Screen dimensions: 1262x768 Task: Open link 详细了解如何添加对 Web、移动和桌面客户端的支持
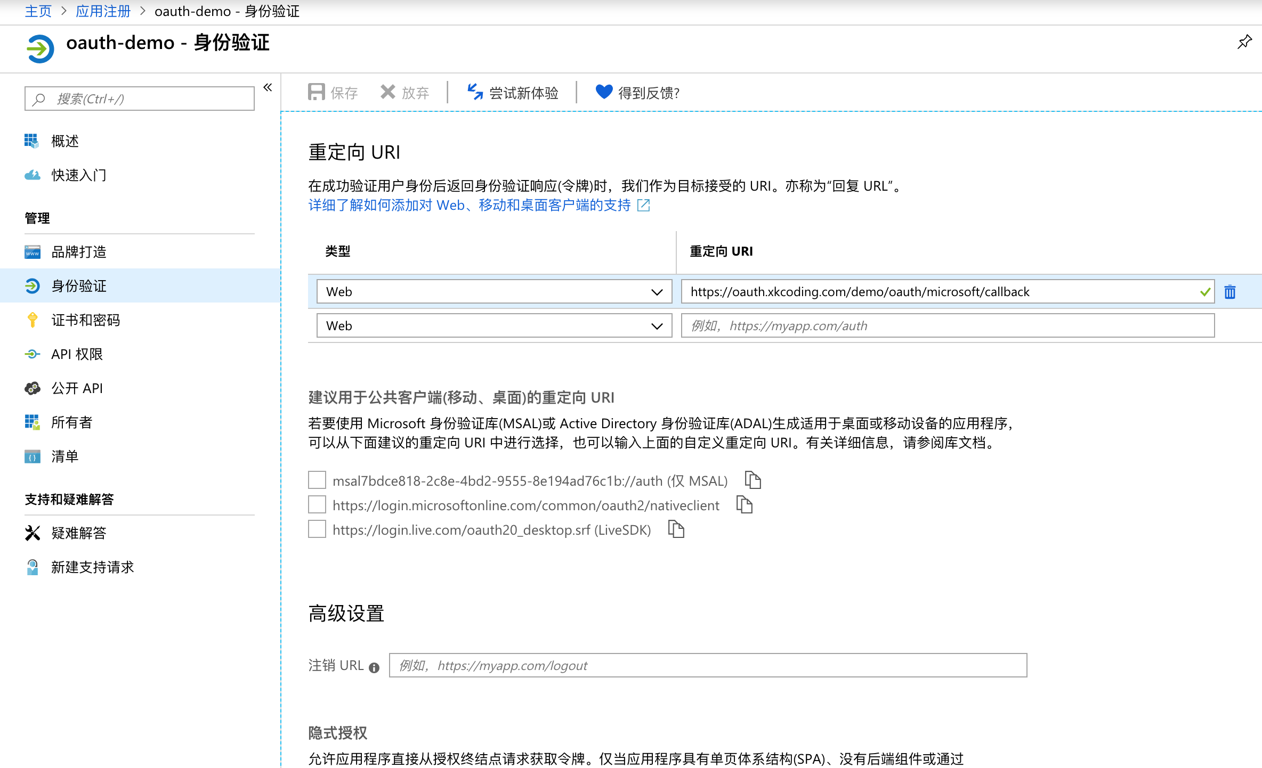(469, 205)
